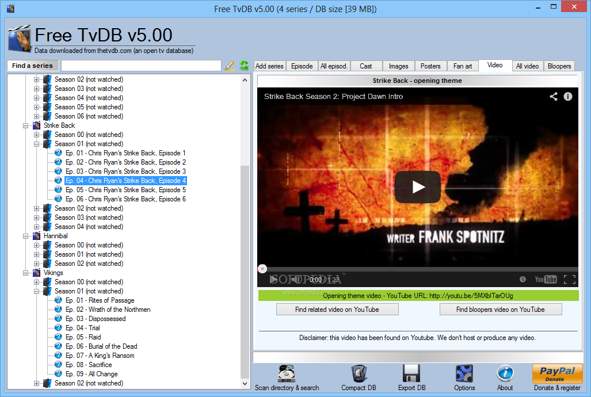
Task: Click the small play button in player bar
Action: click(273, 280)
